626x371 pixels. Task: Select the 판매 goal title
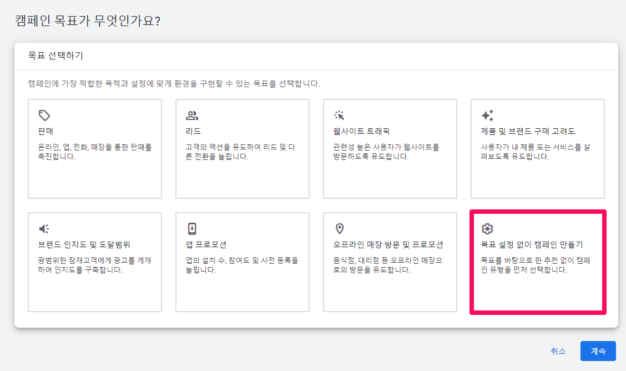(x=46, y=131)
